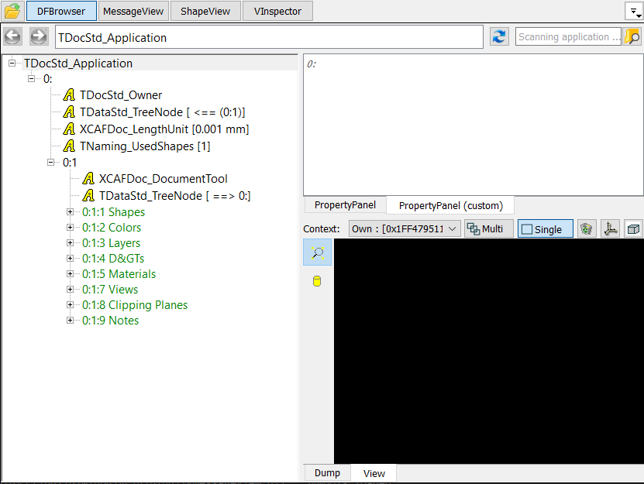Click the search magnifier icon beside search field
Image resolution: width=644 pixels, height=484 pixels.
pos(632,37)
